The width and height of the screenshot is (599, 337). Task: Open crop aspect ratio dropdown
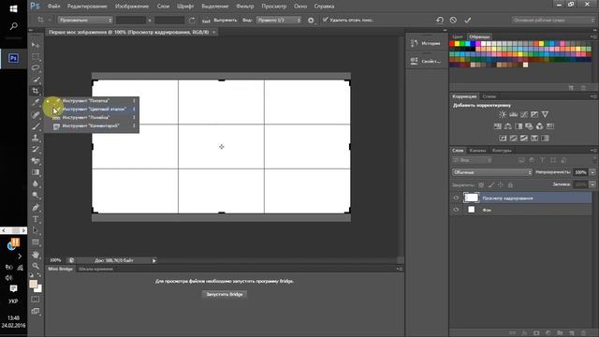85,20
